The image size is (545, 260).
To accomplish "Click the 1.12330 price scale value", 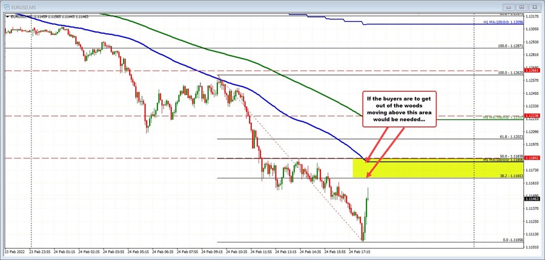I will coord(532,106).
